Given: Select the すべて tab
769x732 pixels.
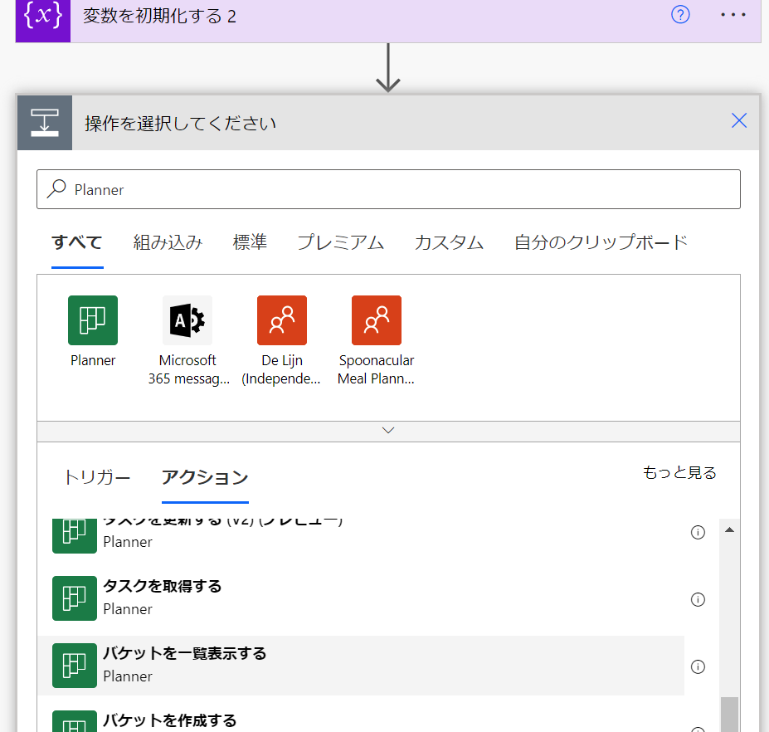Looking at the screenshot, I should pyautogui.click(x=77, y=242).
